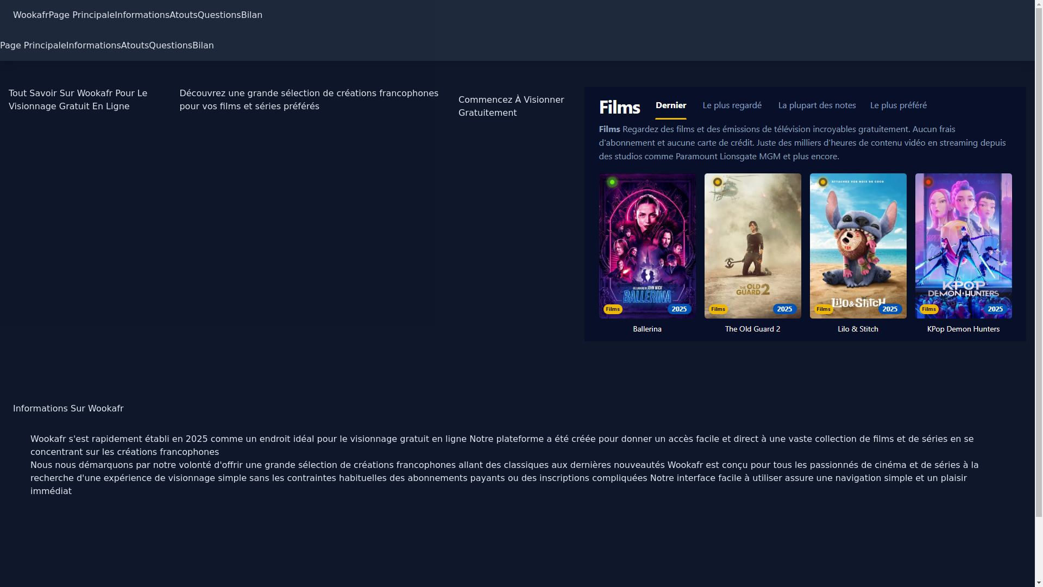The width and height of the screenshot is (1043, 587).
Task: Click the 2025 badge on KPop Demon Hunters
Action: pos(996,309)
